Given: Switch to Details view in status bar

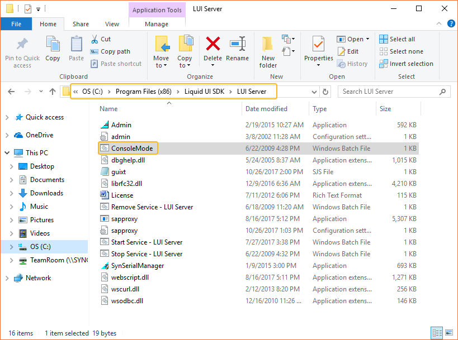Looking at the screenshot, I should tap(437, 333).
